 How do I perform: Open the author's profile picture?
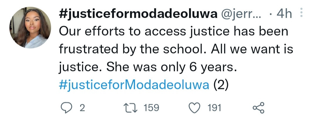pyautogui.click(x=30, y=28)
